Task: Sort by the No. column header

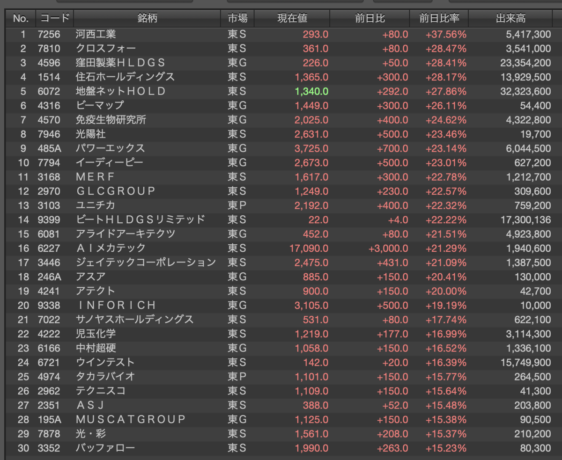Action: (x=21, y=19)
